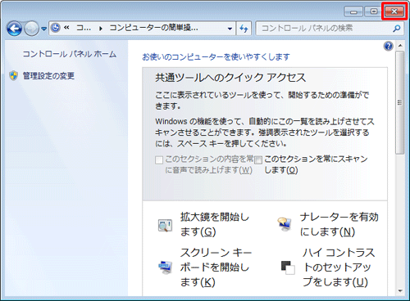
Task: Click お使いのコンピューターを使いやすくします heading
Action: (x=216, y=57)
